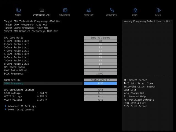Select the 5-Core Ratio Limit value field
Screen dimensions: 176x132
[x=100, y=54]
